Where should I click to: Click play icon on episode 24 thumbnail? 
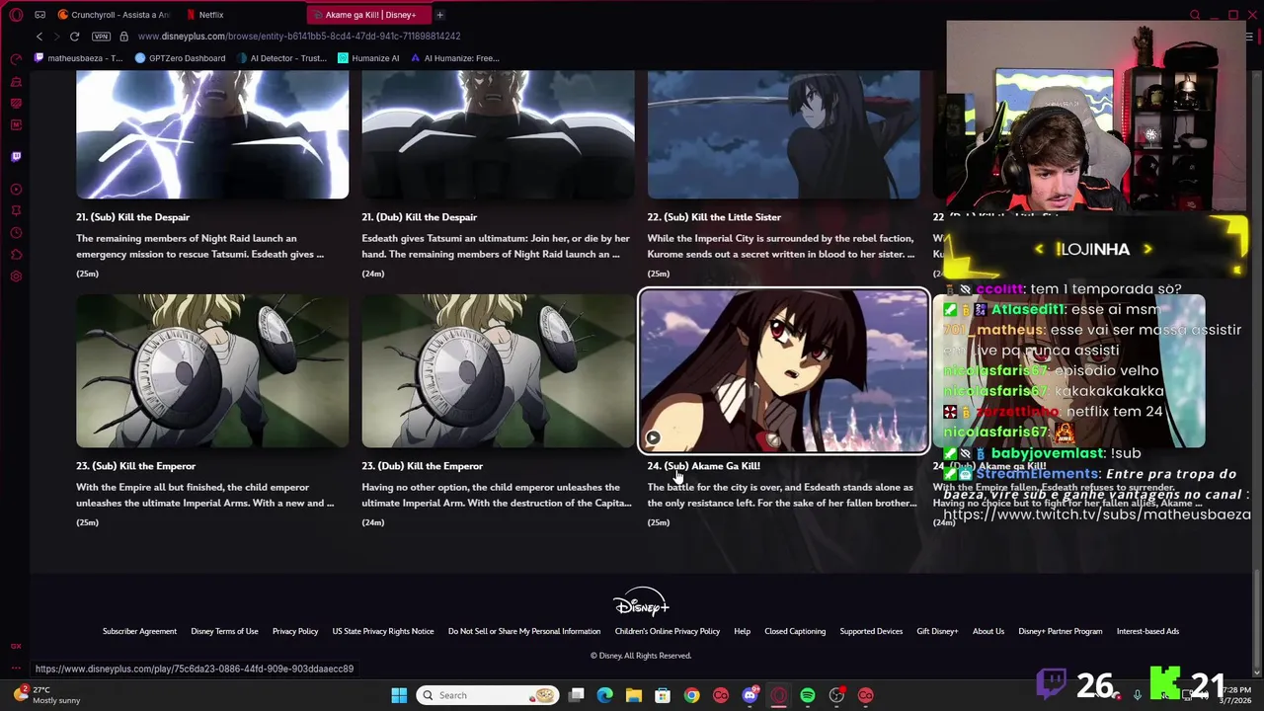(653, 437)
